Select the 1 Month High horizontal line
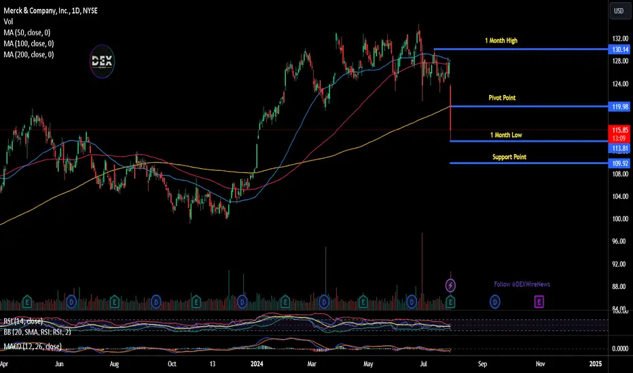633x373 pixels. coord(521,50)
